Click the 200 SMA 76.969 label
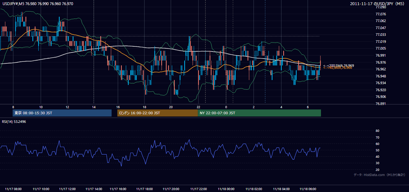This screenshot has height=192, width=409. pos(339,65)
